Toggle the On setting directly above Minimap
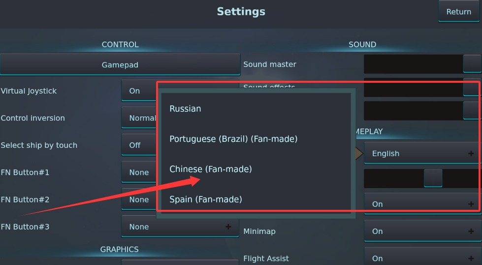Screen dimensions: 482x265 coord(421,204)
